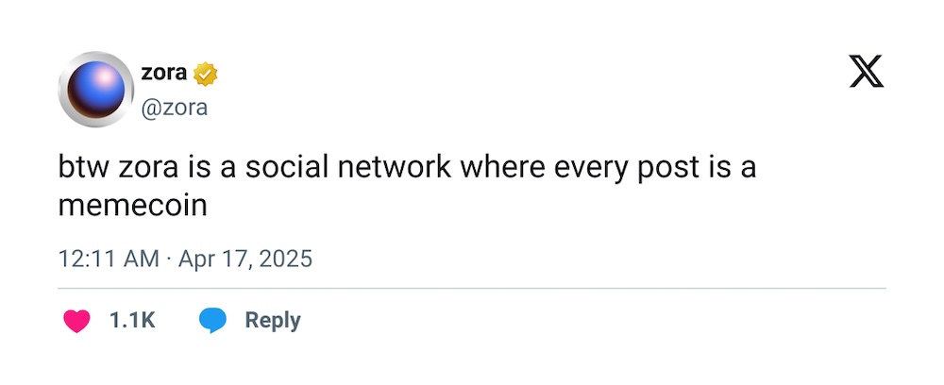Image resolution: width=944 pixels, height=385 pixels.
Task: Click the Reply button label
Action: [x=273, y=321]
